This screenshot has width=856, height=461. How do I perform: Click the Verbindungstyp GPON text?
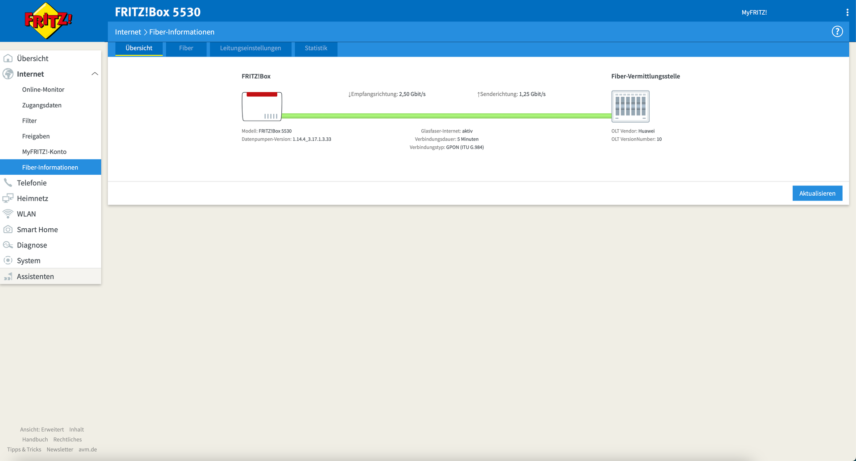click(447, 147)
